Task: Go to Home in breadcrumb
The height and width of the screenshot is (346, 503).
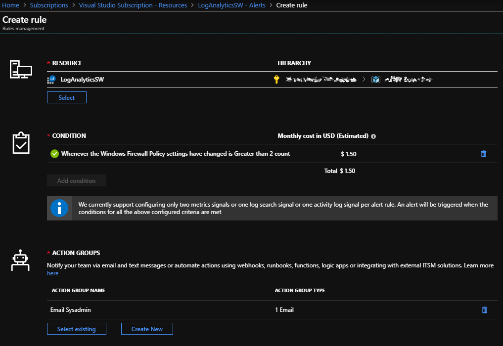Action: click(10, 5)
